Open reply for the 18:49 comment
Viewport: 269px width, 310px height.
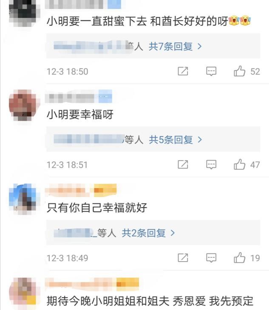coord(211,258)
